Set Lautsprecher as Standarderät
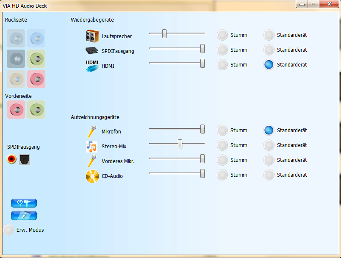 [x=269, y=35]
